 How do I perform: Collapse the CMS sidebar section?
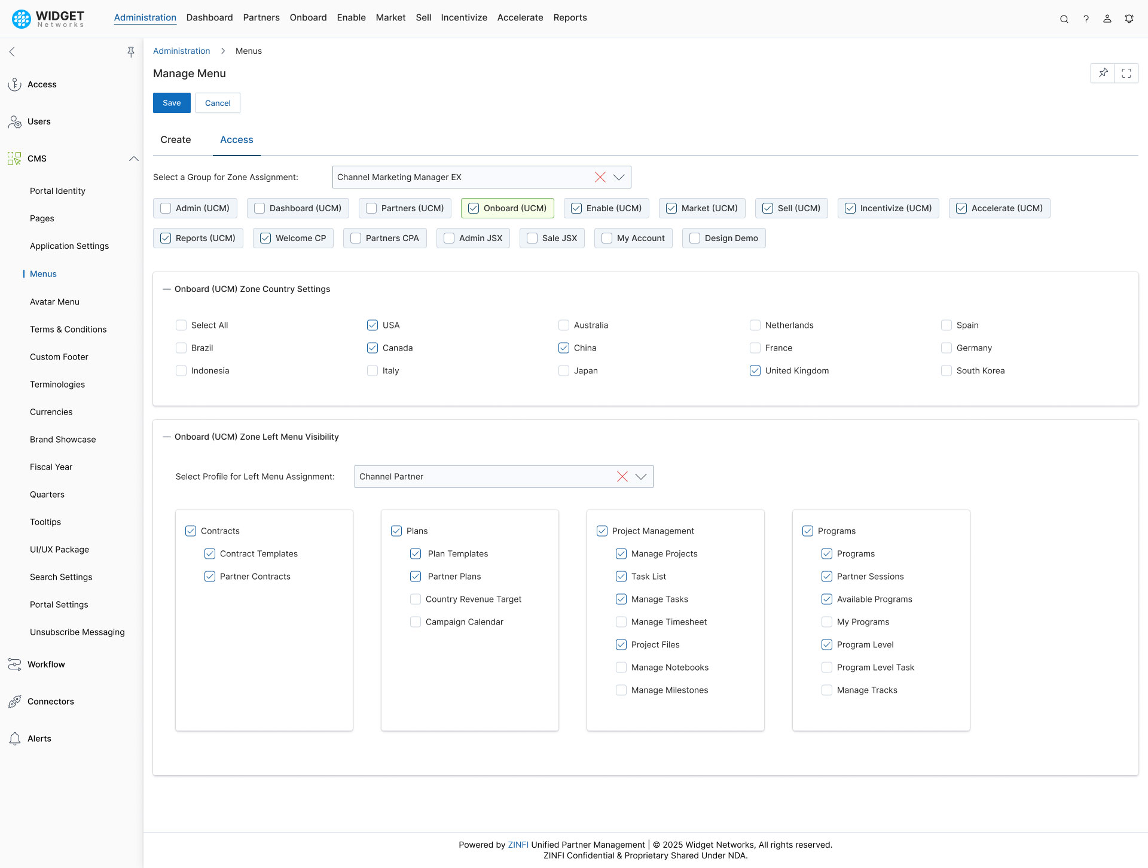coord(133,159)
